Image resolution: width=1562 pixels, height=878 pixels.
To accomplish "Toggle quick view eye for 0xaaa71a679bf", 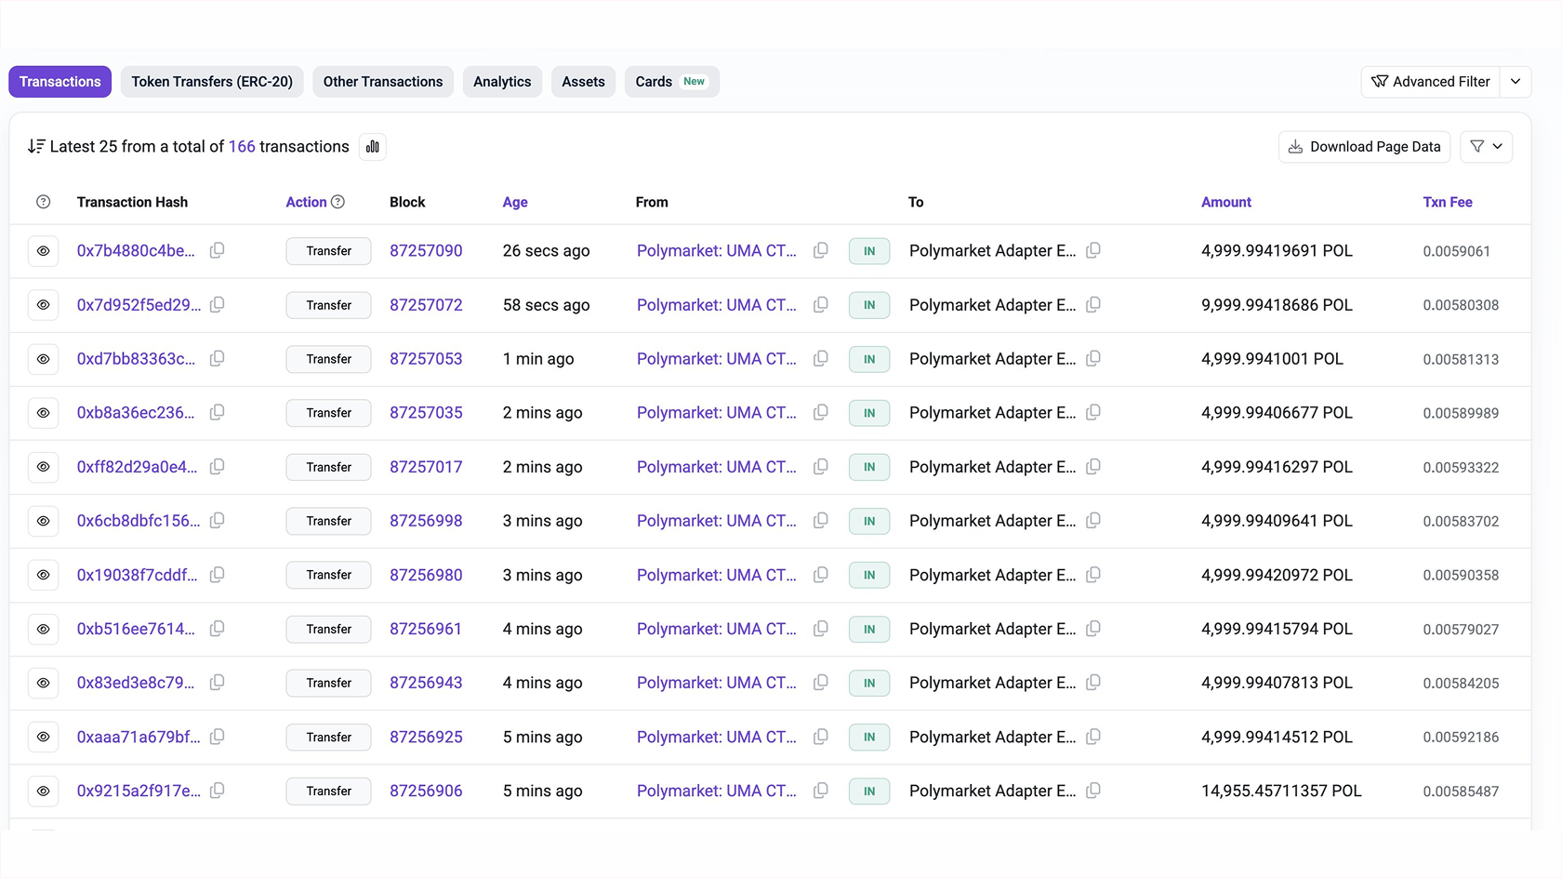I will click(43, 737).
